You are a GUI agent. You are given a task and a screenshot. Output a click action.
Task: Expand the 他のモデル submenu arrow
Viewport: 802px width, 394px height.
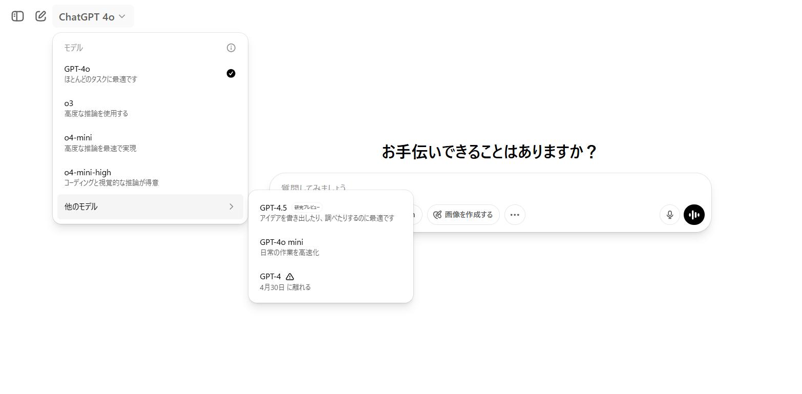tap(231, 206)
